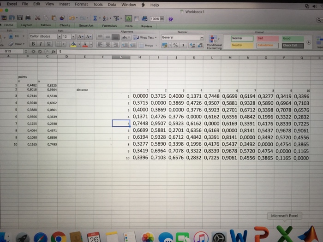Apply the Check Cell style
323x242 pixels.
click(x=293, y=46)
